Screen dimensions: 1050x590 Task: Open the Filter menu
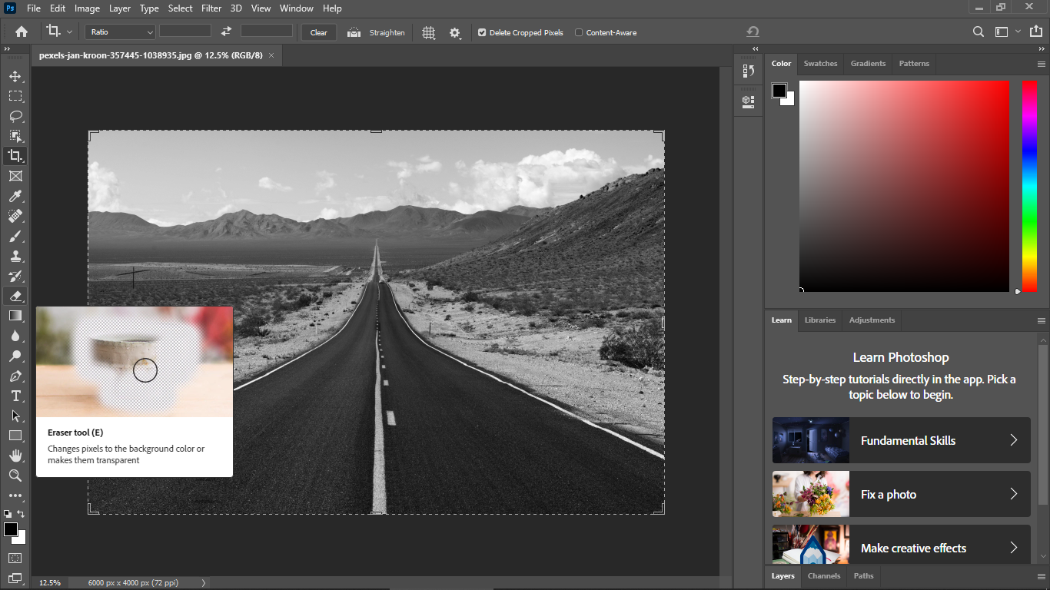[x=211, y=8]
